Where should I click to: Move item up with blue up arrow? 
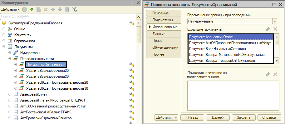[x=53, y=9]
